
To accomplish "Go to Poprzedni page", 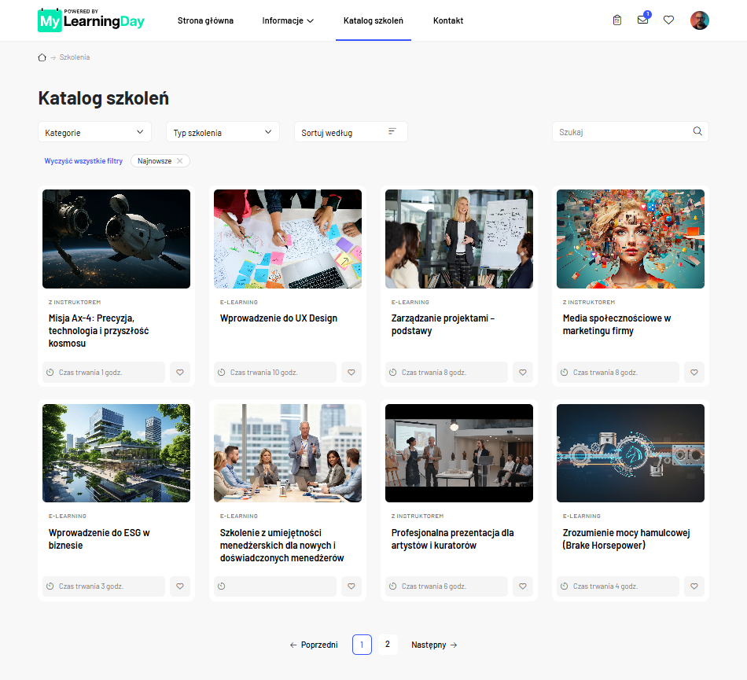I will coord(314,645).
